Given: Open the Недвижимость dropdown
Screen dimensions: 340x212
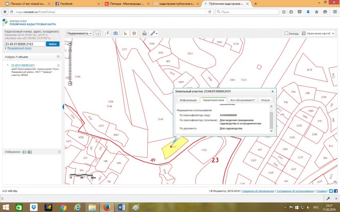Looking at the screenshot, I should (x=79, y=34).
